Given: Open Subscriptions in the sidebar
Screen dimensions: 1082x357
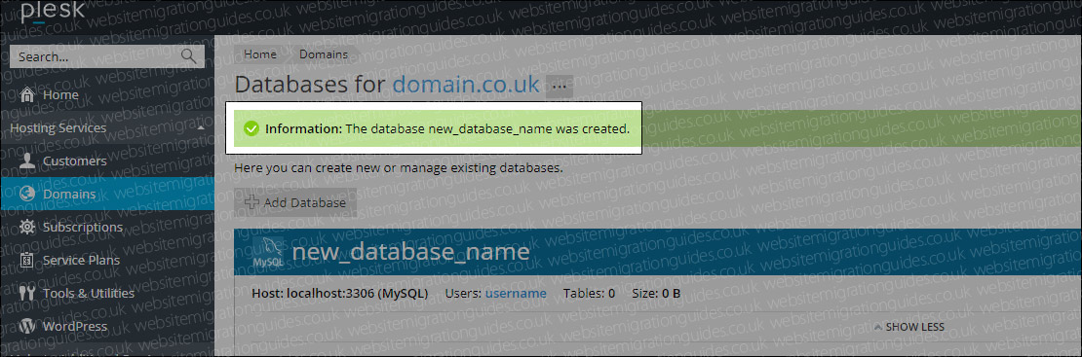Looking at the screenshot, I should [83, 227].
